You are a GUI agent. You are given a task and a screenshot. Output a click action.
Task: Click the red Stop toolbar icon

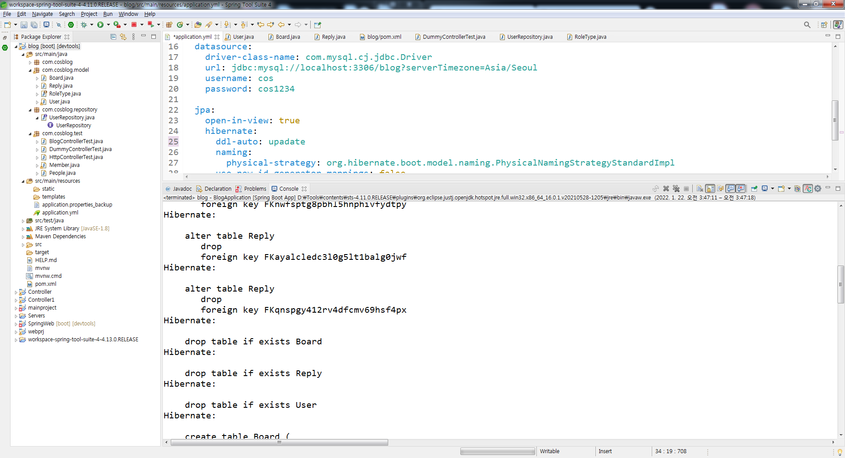[x=134, y=25]
